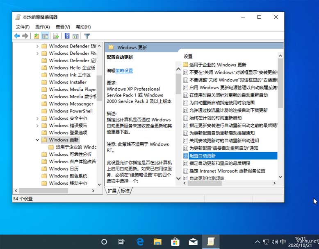Image resolution: width=319 pixels, height=249 pixels.
Task: Toggle the Show/Hide action pane icon
Action: (76, 36)
